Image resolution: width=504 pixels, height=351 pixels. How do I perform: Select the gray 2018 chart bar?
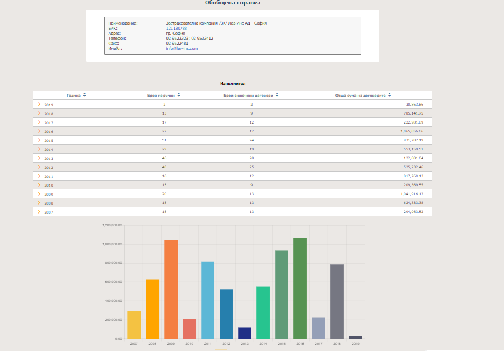(x=337, y=301)
